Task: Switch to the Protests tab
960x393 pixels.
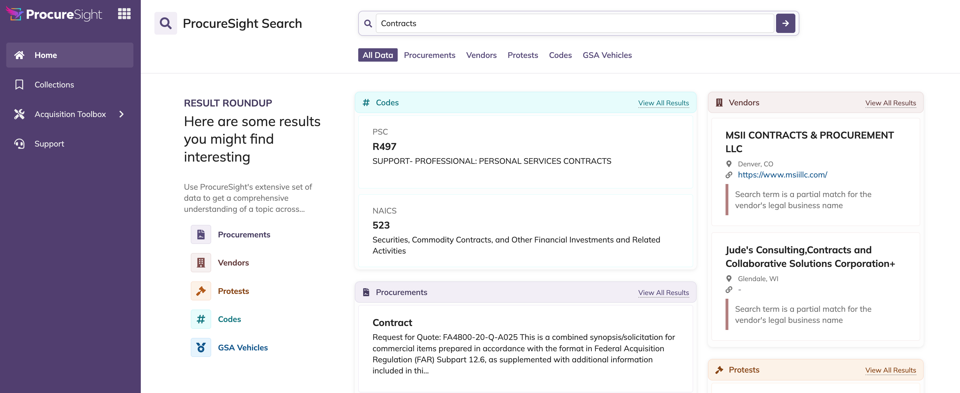Action: [523, 55]
